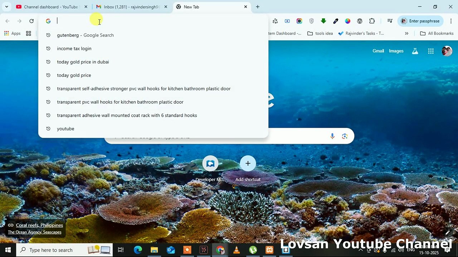The height and width of the screenshot is (257, 458).
Task: Open the tools idea bookmark folder
Action: click(x=320, y=33)
